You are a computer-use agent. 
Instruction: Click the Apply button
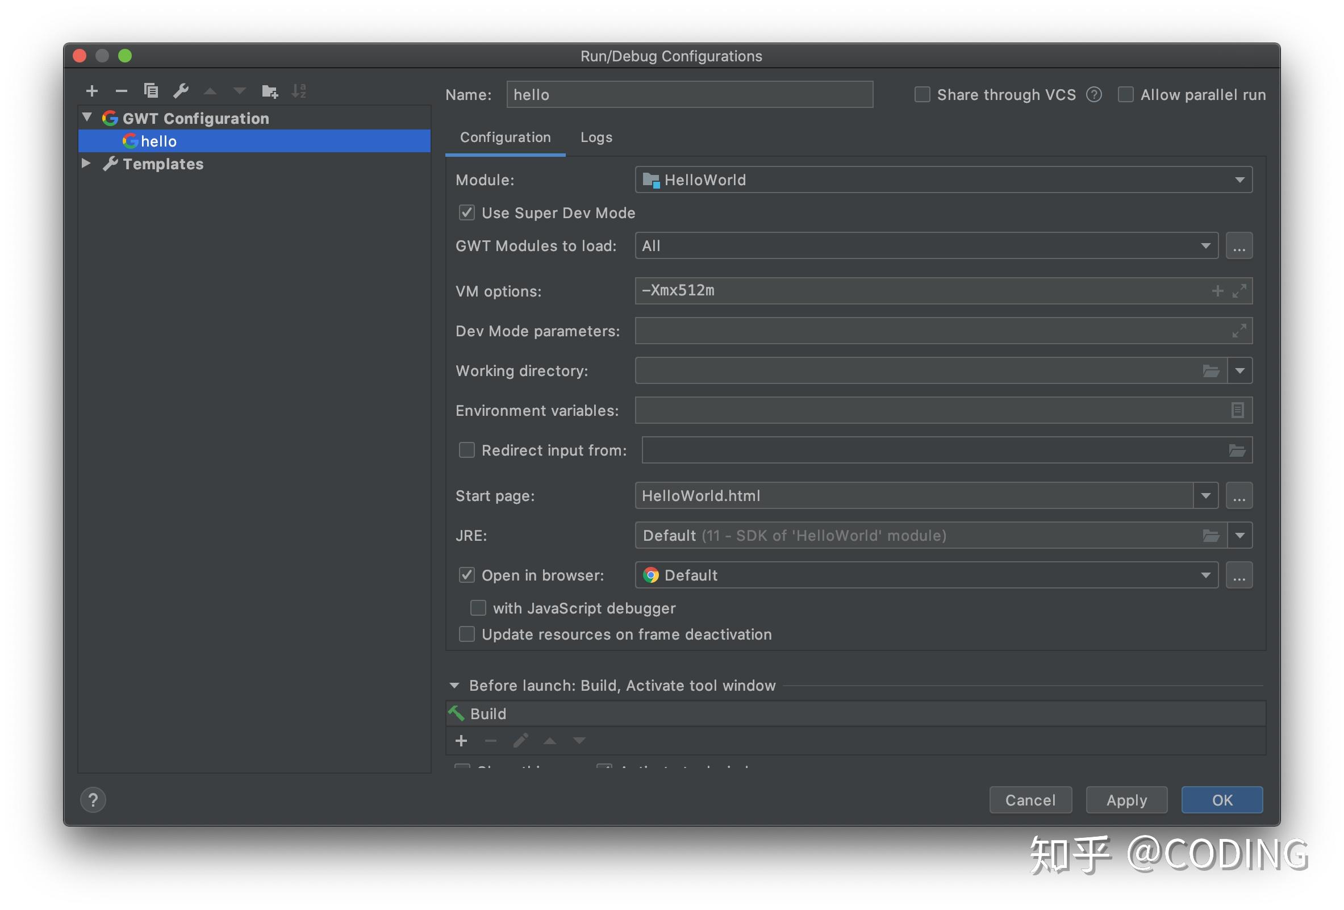[x=1126, y=800]
